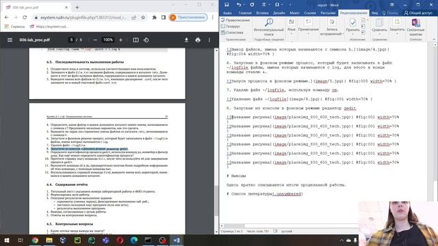Repeat action using Word quick access redo

(252, 5)
